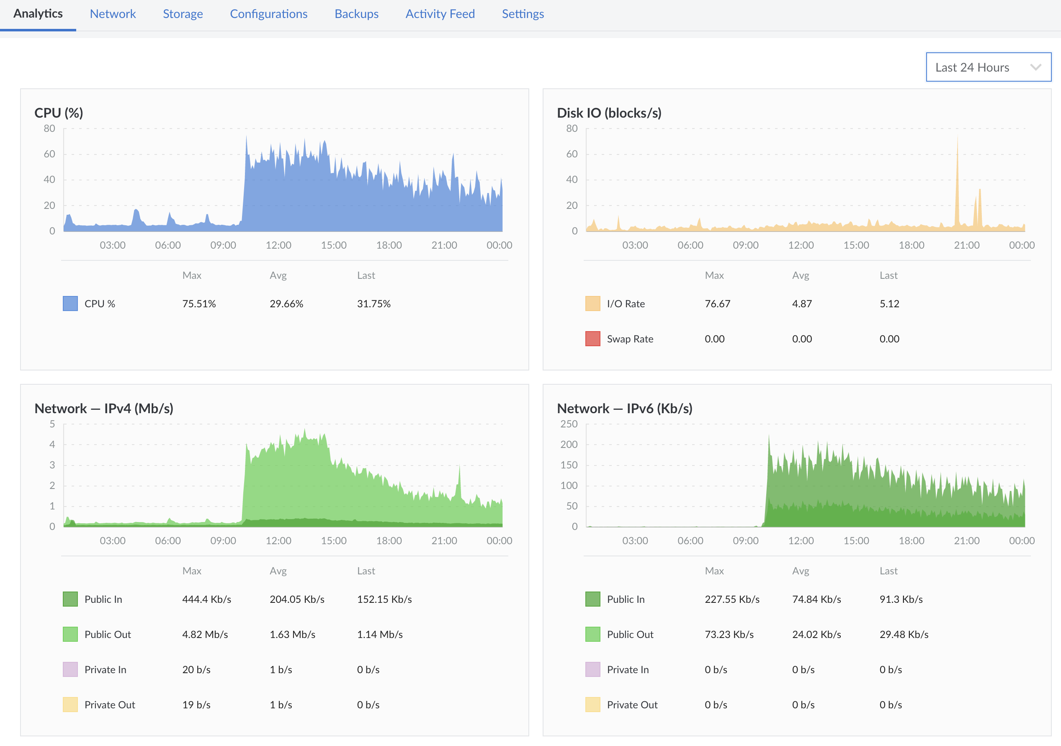Open the Settings tab
Viewport: 1061px width, 746px height.
click(523, 14)
